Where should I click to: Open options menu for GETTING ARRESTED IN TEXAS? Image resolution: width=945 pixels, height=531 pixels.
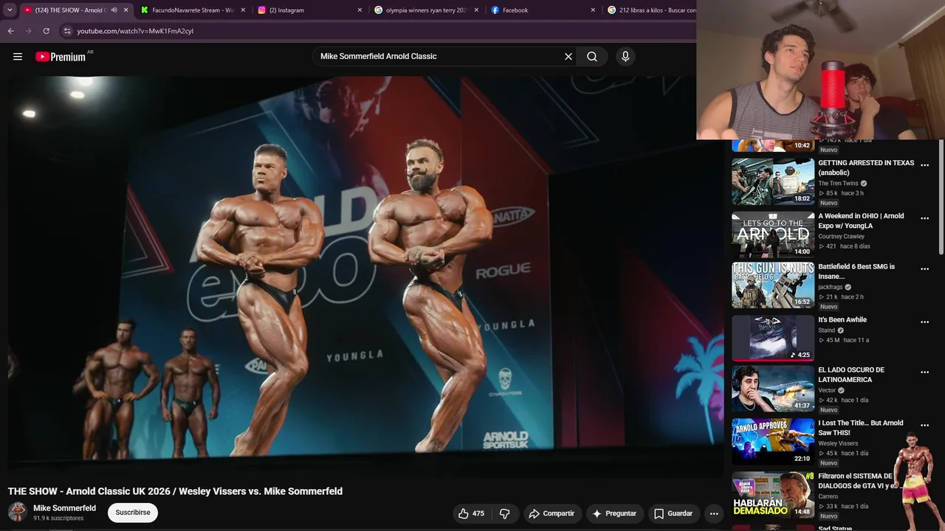pyautogui.click(x=924, y=166)
